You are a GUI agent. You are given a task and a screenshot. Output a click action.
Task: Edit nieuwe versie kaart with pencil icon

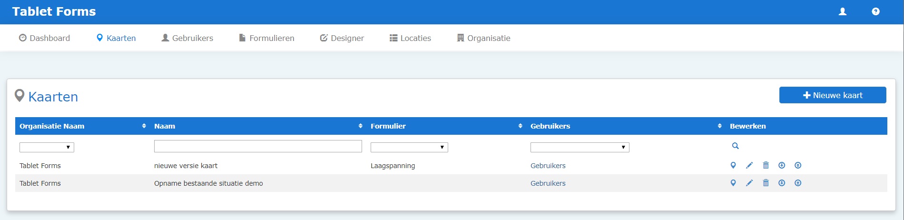pyautogui.click(x=749, y=165)
